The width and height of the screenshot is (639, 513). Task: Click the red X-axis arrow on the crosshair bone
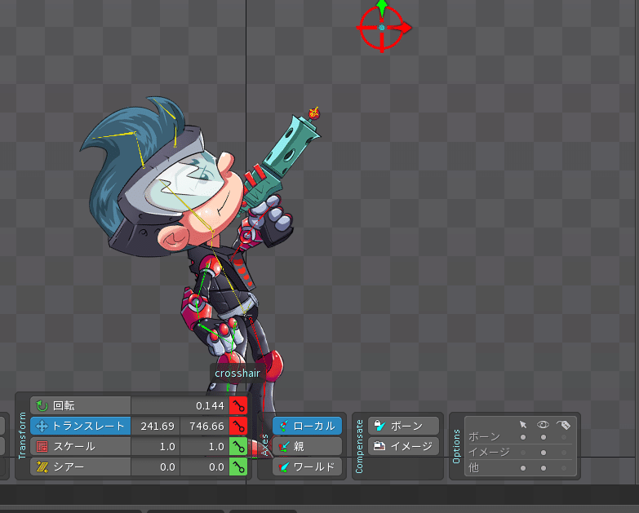coord(403,28)
